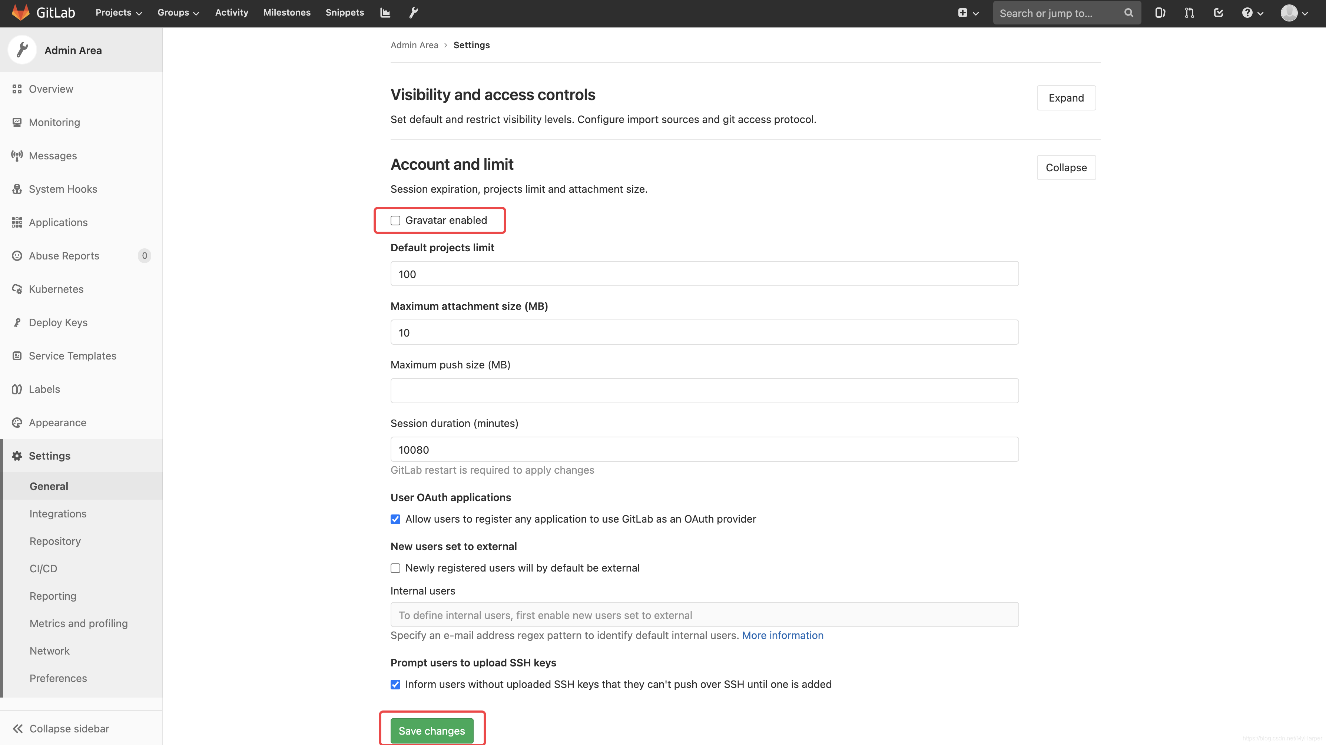Open the Projects dropdown menu
This screenshot has height=745, width=1326.
(x=118, y=12)
